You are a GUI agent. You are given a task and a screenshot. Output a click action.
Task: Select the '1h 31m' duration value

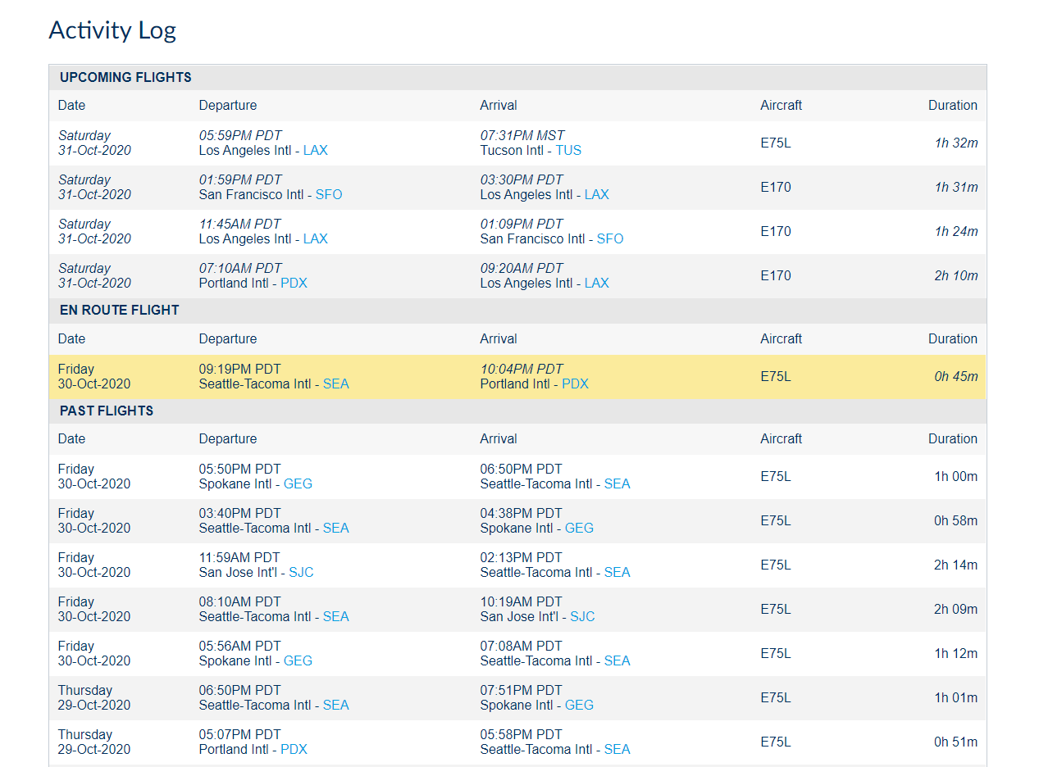pos(956,188)
